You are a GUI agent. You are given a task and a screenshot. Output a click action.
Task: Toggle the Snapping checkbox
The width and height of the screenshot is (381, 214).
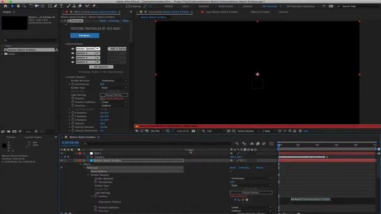pyautogui.click(x=128, y=7)
